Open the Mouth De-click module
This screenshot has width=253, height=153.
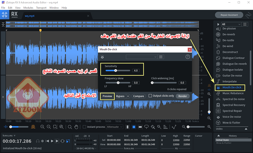tap(232, 87)
